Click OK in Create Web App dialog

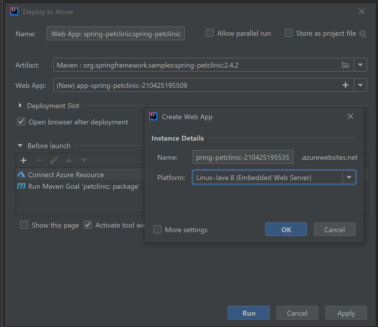[x=286, y=229]
